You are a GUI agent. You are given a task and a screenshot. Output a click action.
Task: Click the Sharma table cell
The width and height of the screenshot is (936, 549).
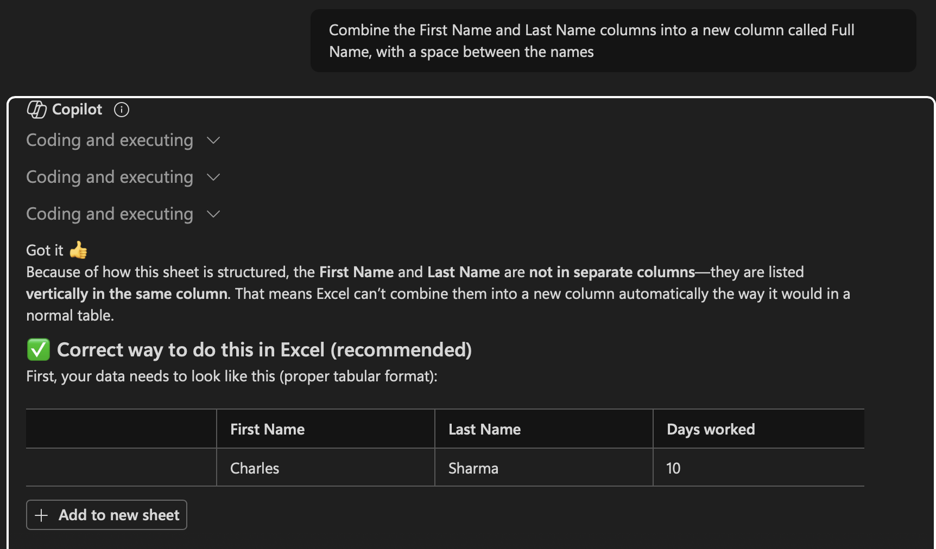pyautogui.click(x=544, y=468)
